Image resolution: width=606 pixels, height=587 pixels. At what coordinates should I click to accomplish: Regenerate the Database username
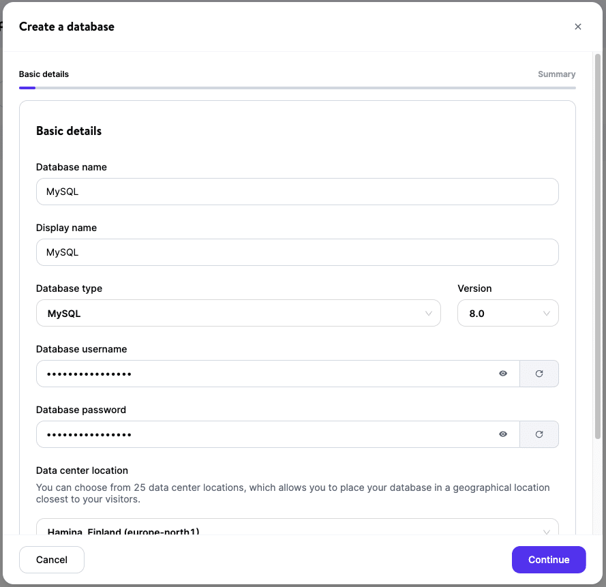tap(539, 374)
